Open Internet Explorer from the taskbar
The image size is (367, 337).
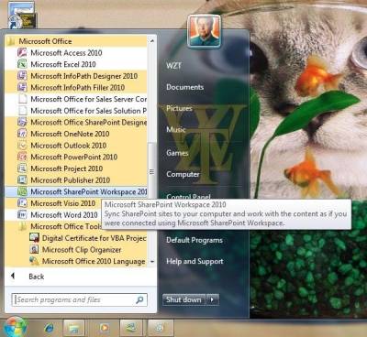pyautogui.click(x=49, y=328)
